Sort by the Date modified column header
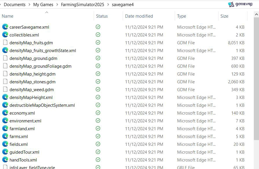This screenshot has height=169, width=259. (x=139, y=16)
